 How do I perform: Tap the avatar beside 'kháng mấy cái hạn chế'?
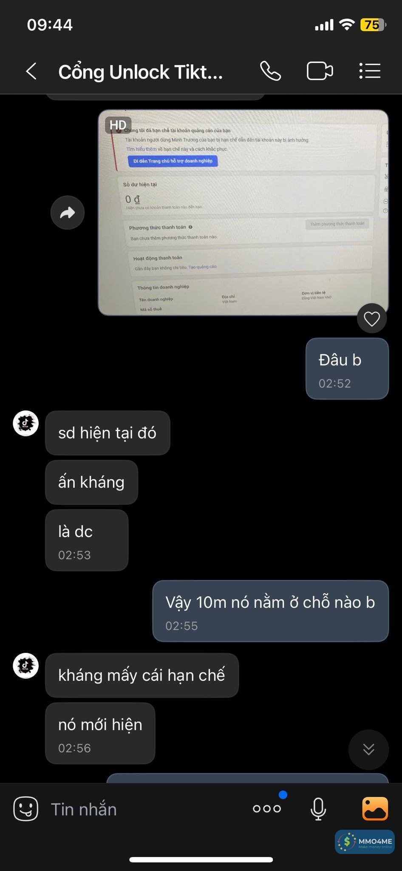pyautogui.click(x=26, y=666)
